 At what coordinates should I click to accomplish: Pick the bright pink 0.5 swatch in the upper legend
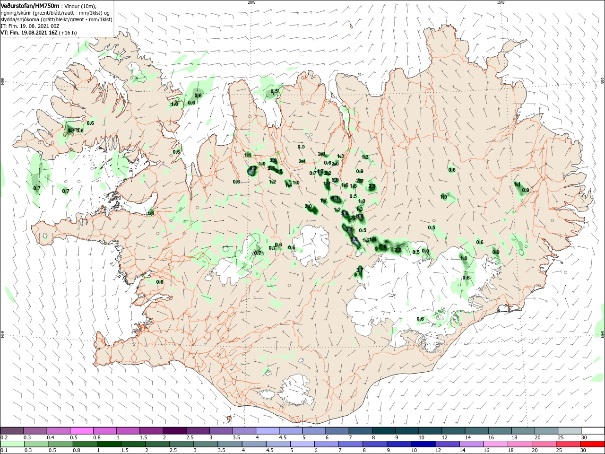pyautogui.click(x=82, y=431)
